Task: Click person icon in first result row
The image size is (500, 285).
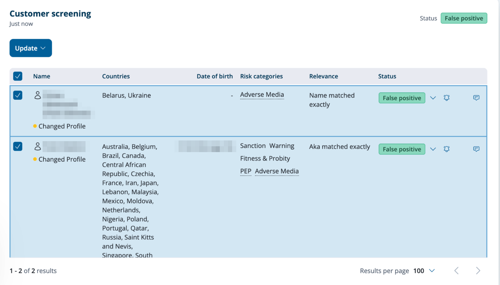Action: [37, 95]
